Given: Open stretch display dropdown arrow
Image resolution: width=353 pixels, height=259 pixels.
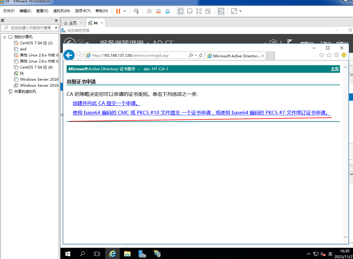Looking at the screenshot, I should pos(241,11).
